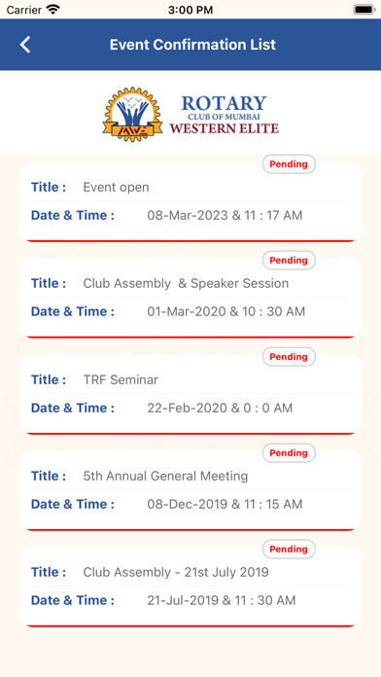Click the Event Confirmation List header title

(192, 45)
